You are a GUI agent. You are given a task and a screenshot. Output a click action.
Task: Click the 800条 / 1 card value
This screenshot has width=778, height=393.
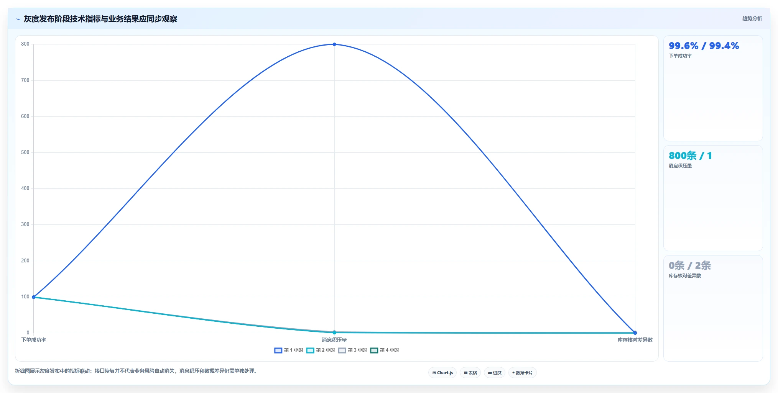690,156
